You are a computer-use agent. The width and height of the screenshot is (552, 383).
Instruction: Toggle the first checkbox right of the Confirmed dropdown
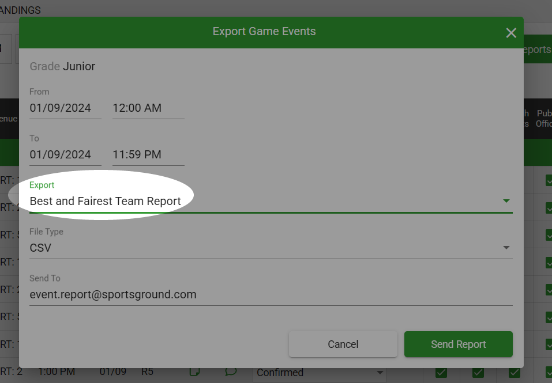pyautogui.click(x=441, y=373)
